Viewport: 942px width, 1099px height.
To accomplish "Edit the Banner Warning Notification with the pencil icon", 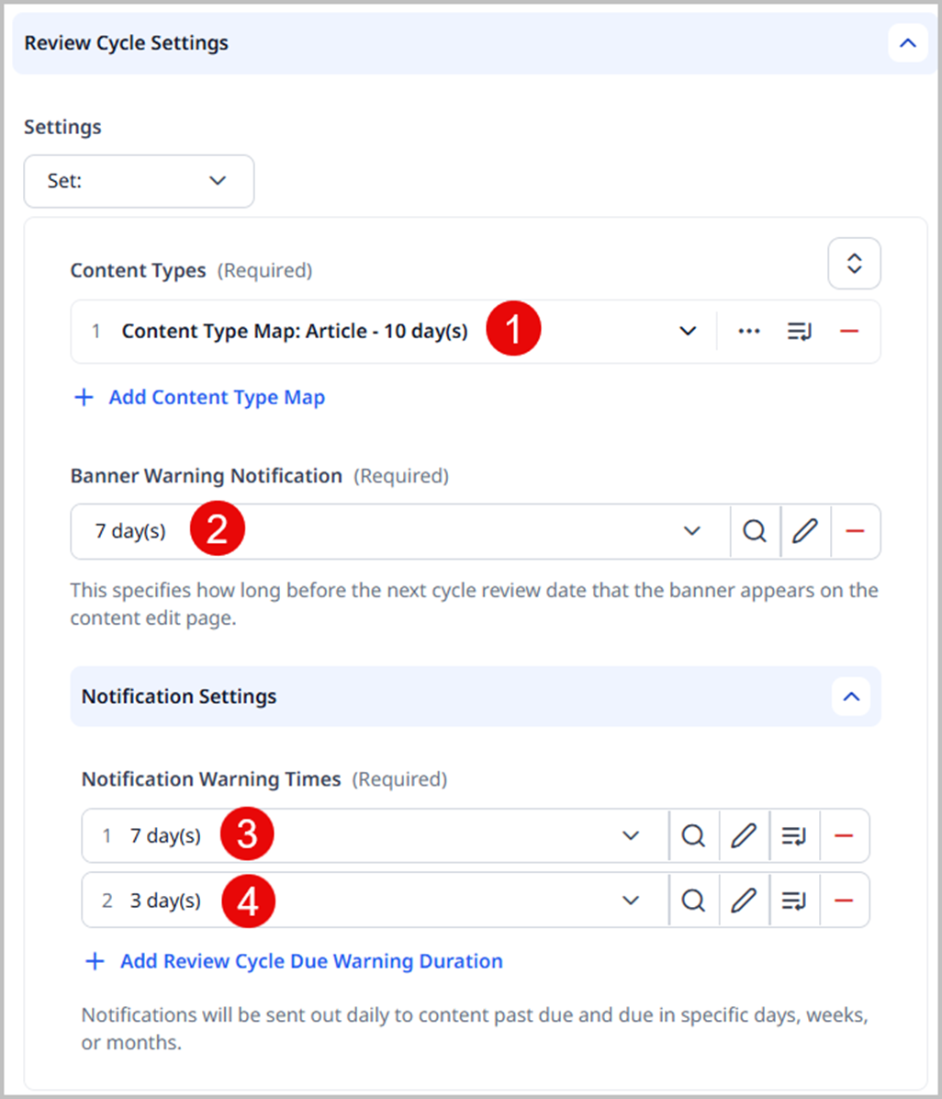I will (x=805, y=531).
